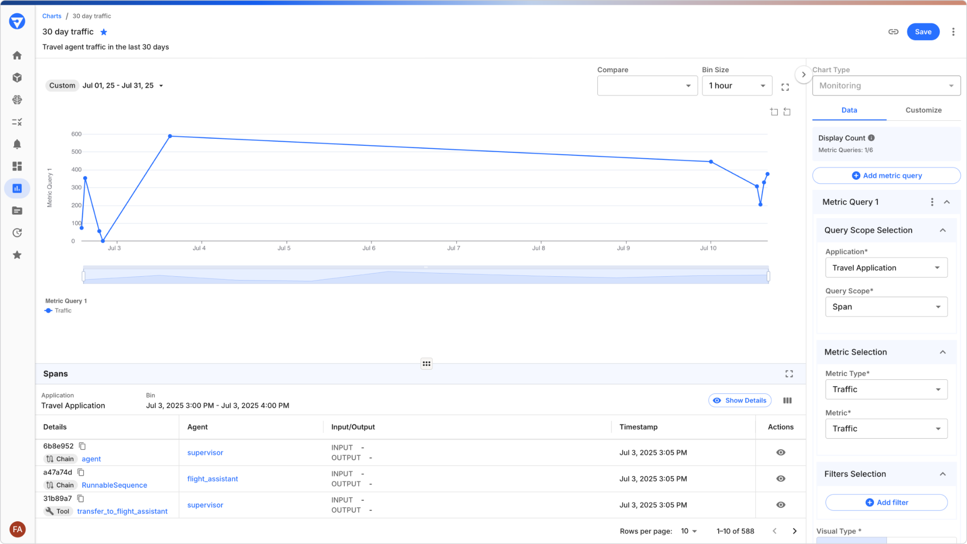View the first supervisor span via eye icon
Screen dimensions: 967x544
780,452
